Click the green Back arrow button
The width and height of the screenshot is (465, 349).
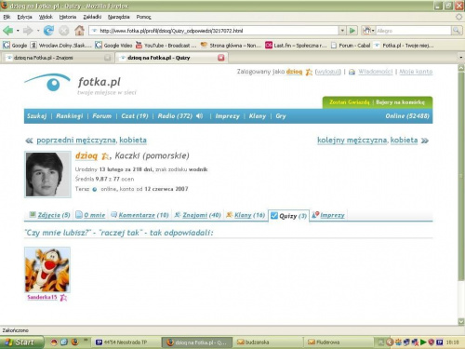point(8,31)
